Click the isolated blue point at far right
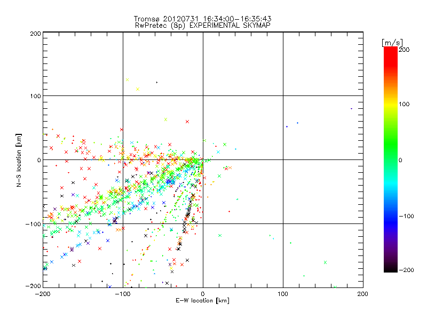 [351, 109]
